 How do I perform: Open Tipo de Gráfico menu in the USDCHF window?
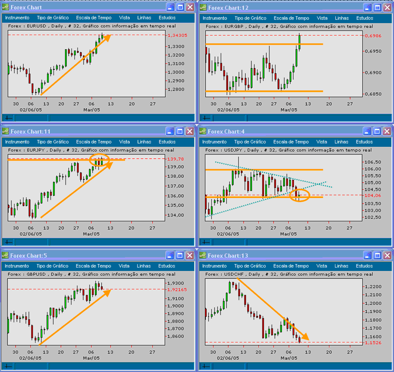(x=251, y=266)
